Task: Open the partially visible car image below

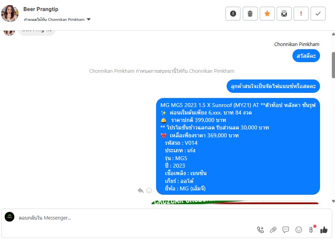Action: coord(235,202)
